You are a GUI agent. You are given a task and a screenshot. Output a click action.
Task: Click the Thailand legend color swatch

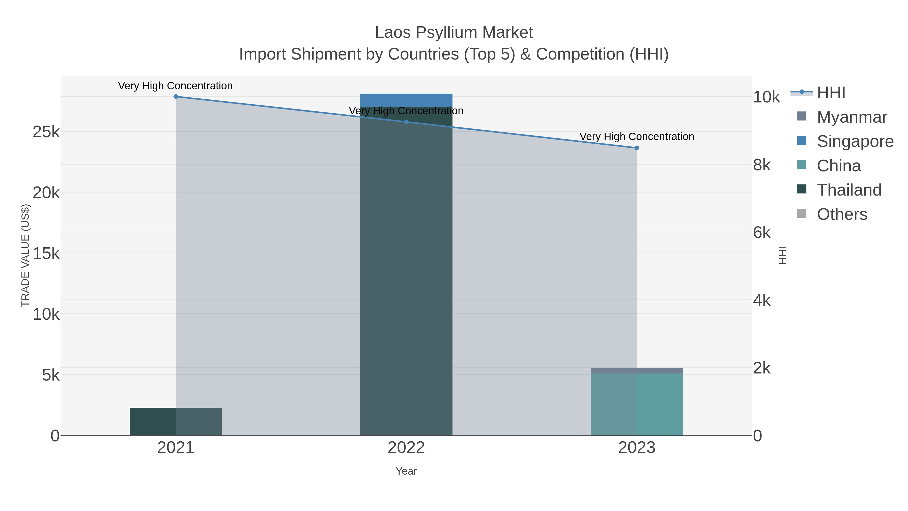(802, 189)
